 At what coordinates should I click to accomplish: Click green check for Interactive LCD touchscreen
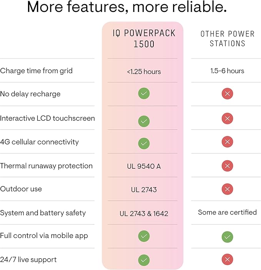click(144, 121)
